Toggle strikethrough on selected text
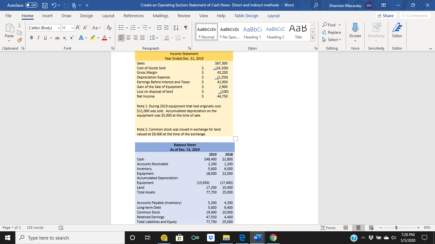This screenshot has height=244, width=435. coord(57,37)
